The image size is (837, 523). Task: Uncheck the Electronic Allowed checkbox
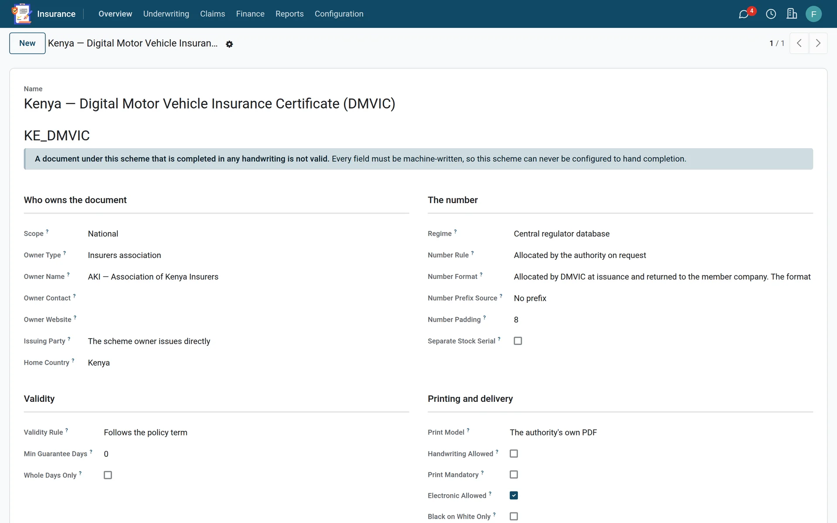(514, 496)
